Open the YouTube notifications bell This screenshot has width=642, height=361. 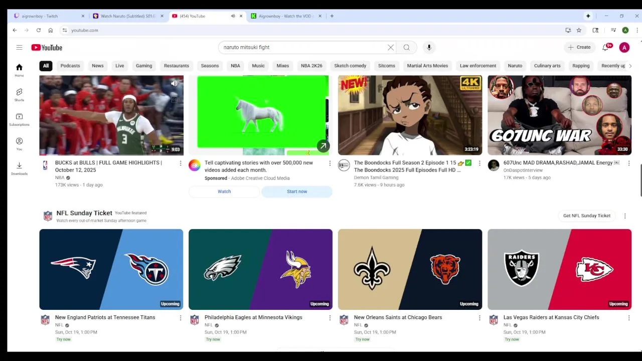[606, 47]
